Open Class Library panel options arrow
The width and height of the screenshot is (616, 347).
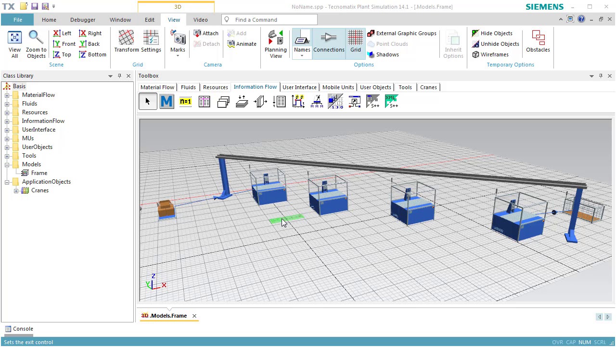pyautogui.click(x=110, y=76)
